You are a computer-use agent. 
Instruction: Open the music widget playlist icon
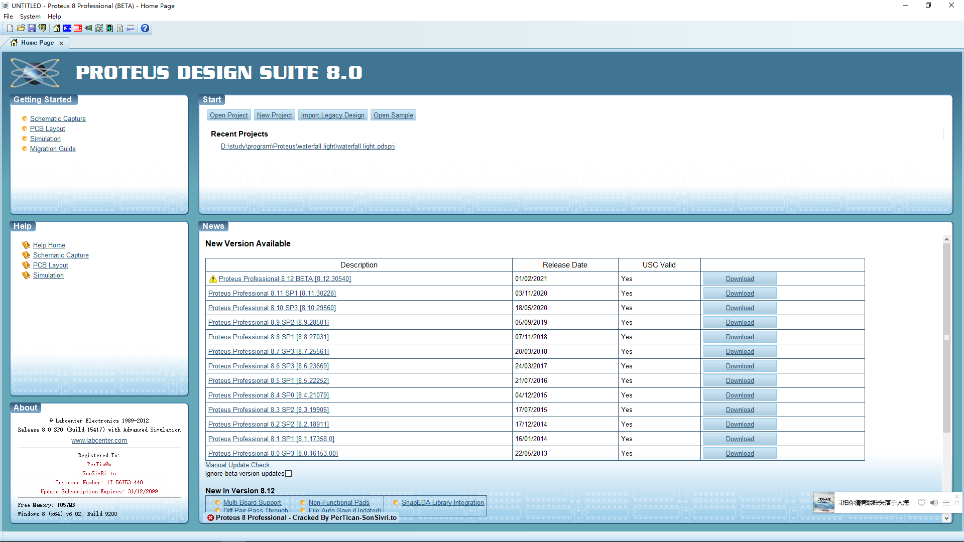coord(946,502)
